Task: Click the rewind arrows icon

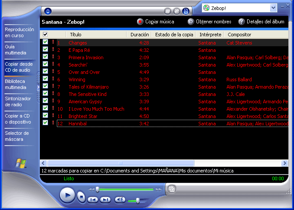Action: (91, 190)
